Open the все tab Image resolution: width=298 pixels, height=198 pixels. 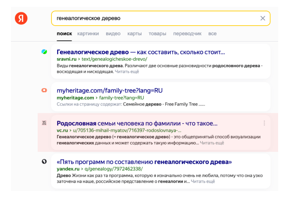click(x=212, y=34)
